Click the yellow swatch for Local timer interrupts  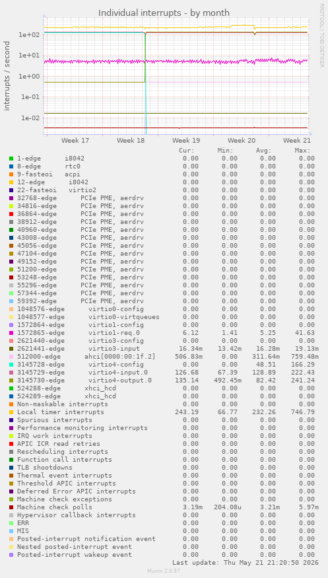[11, 412]
